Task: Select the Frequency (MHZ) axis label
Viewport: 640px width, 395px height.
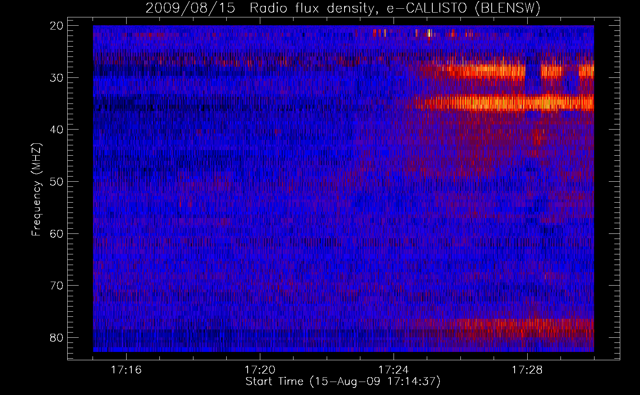Action: pos(36,189)
